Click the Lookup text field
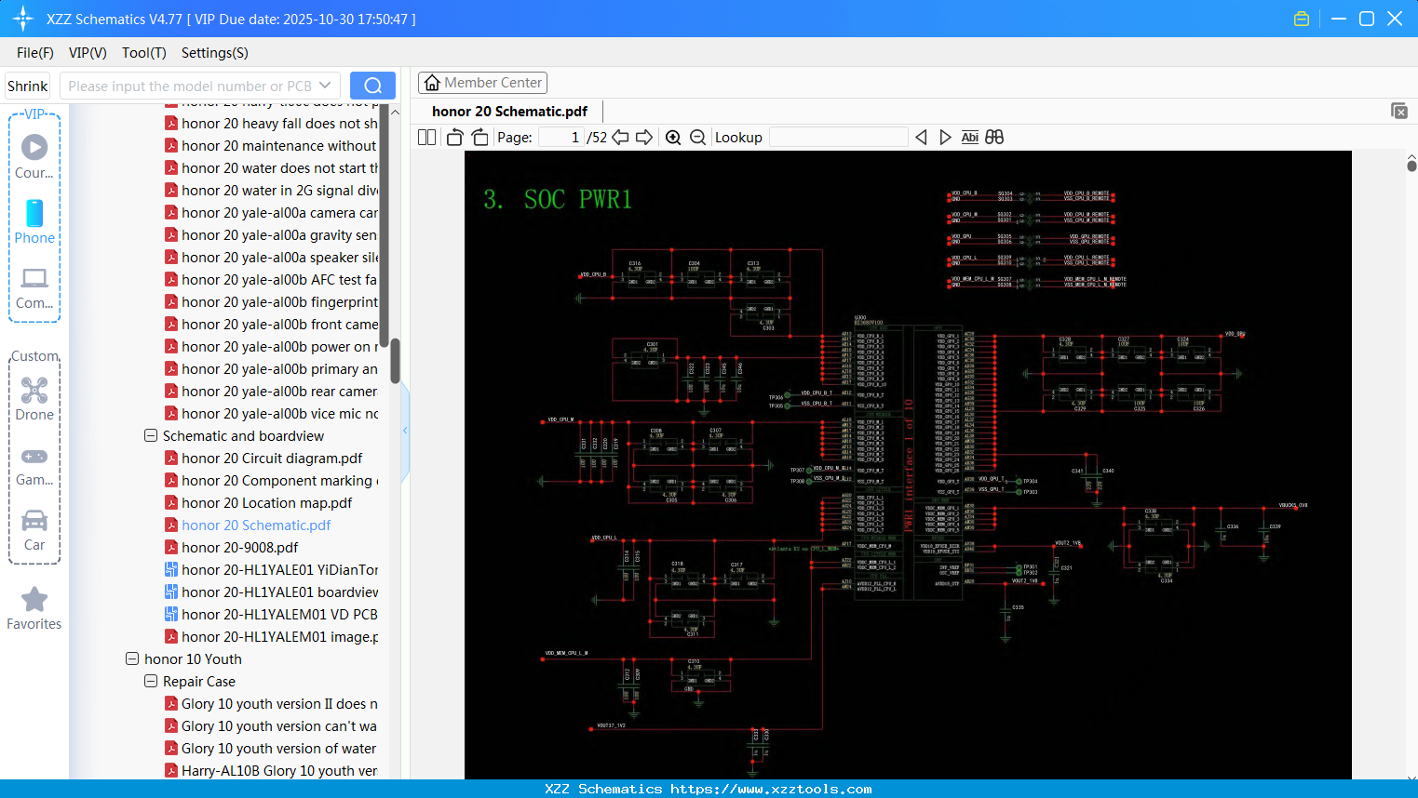 pyautogui.click(x=838, y=138)
